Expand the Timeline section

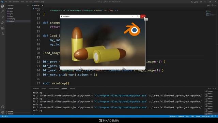(11, 114)
